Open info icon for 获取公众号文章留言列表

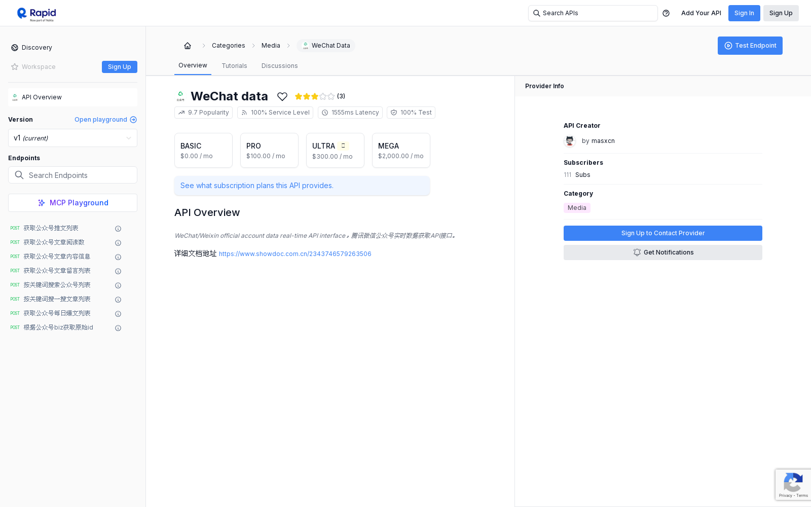pos(118,271)
